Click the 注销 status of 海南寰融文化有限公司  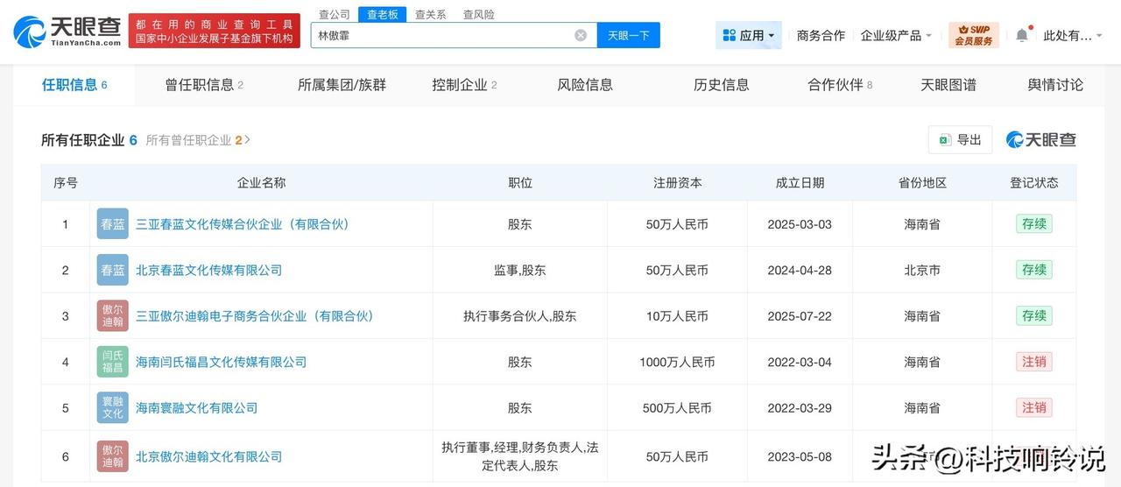1034,407
